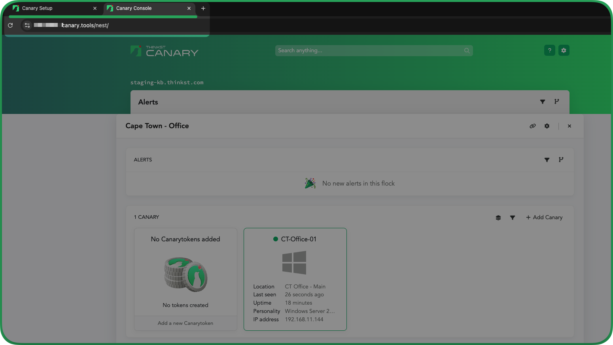Close the Cape Town - Office panel
The height and width of the screenshot is (345, 613).
[x=569, y=126]
